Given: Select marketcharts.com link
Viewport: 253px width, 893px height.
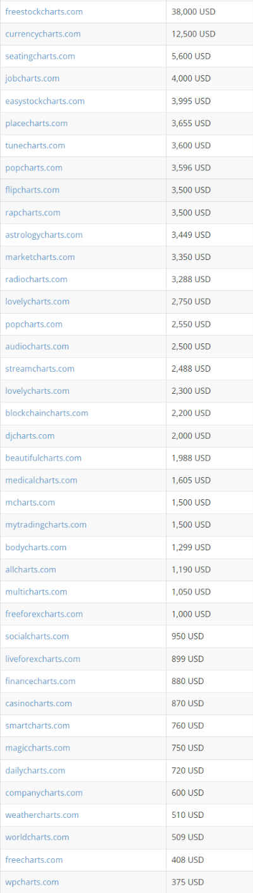Looking at the screenshot, I should click(x=40, y=257).
